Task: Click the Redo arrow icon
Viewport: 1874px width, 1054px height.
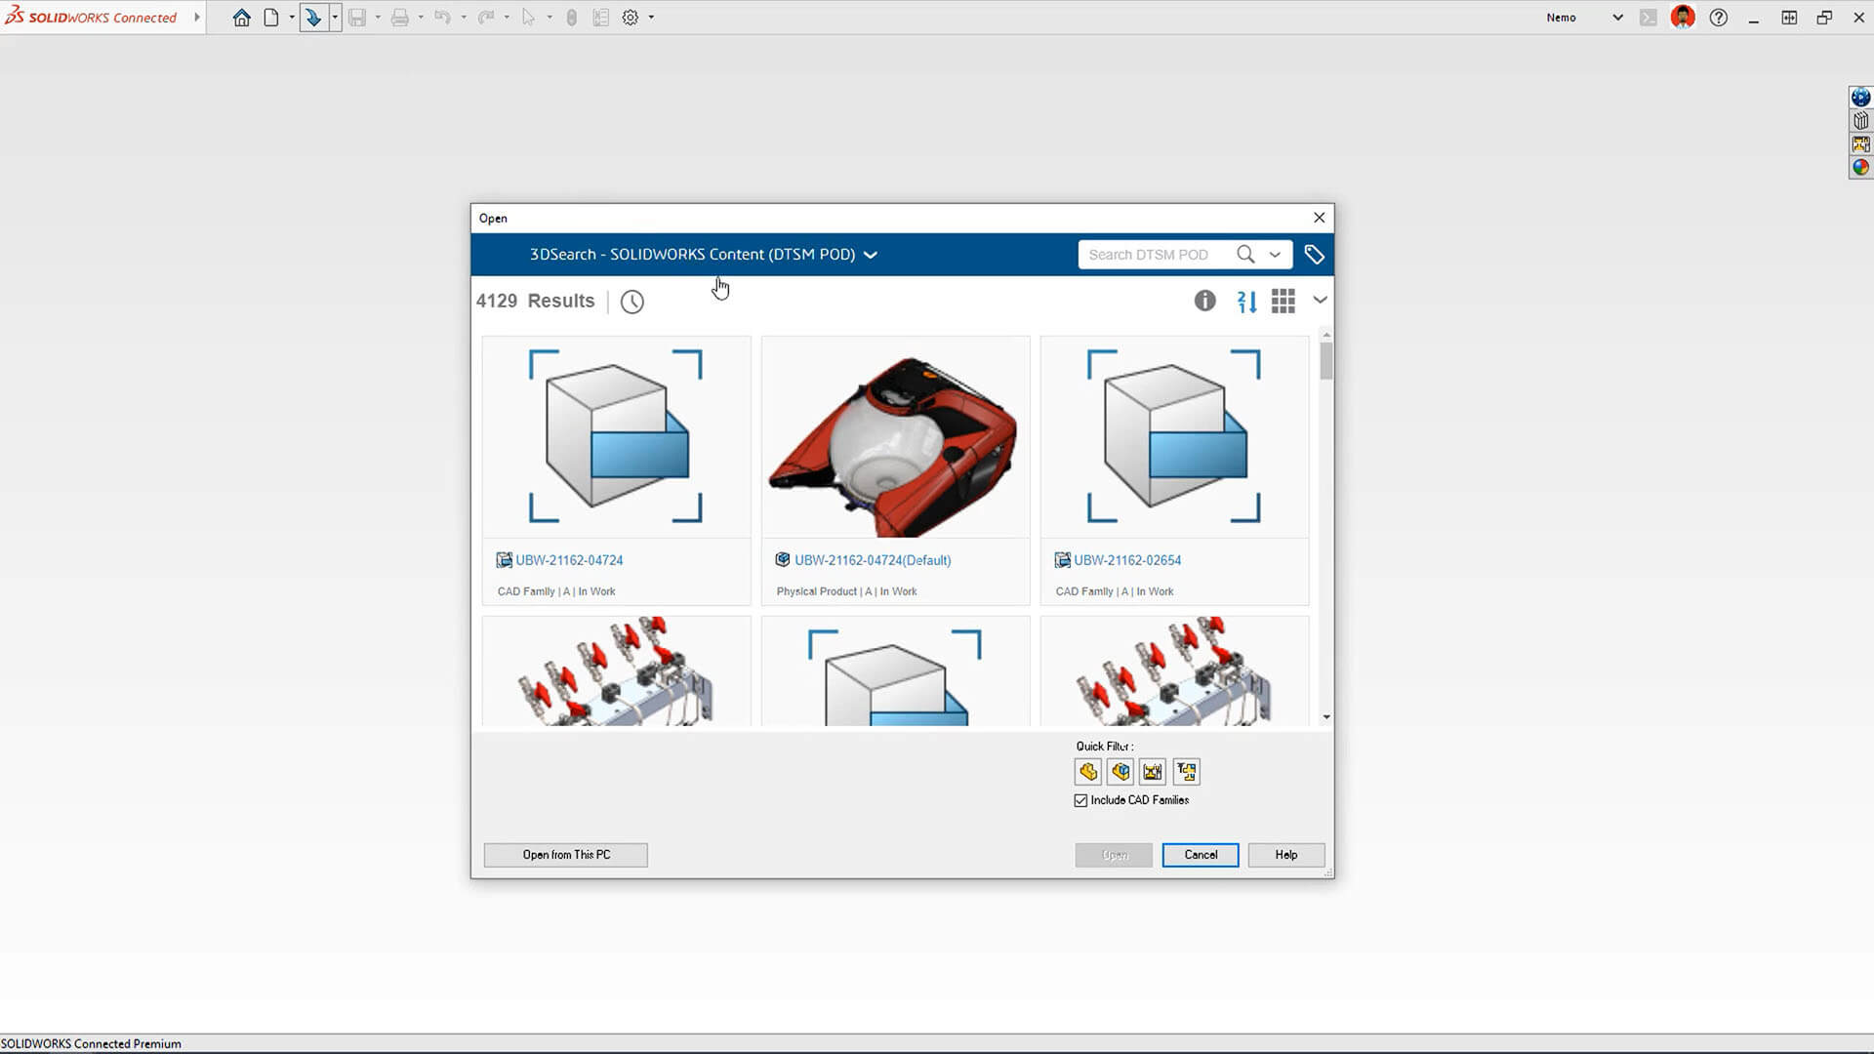Action: pos(485,18)
